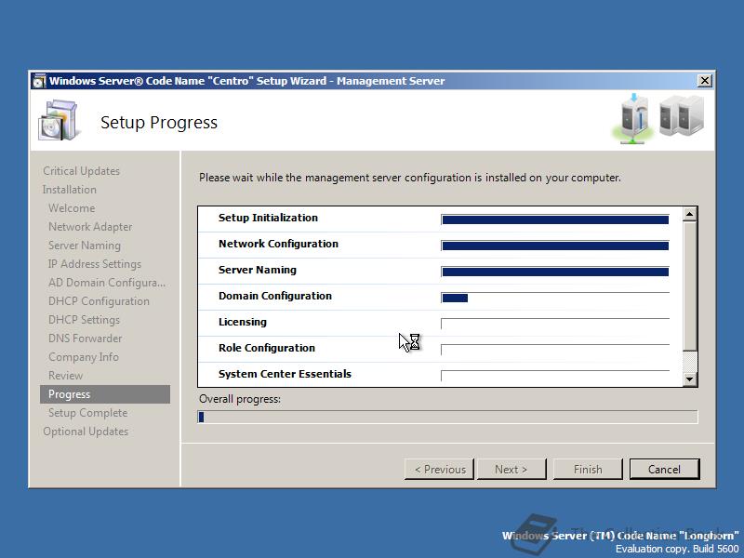Open DHCP Configuration step

[99, 301]
